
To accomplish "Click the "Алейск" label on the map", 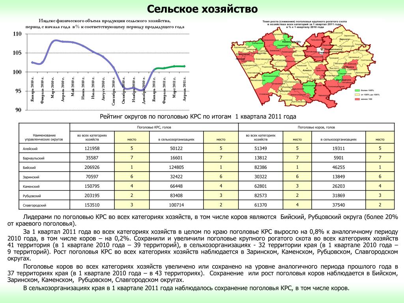I will point(307,70).
